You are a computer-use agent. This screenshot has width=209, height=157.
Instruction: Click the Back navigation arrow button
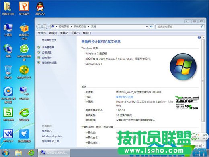(39, 27)
